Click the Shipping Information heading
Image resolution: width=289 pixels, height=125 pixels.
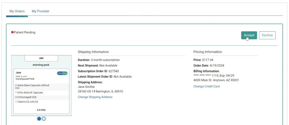pyautogui.click(x=93, y=52)
